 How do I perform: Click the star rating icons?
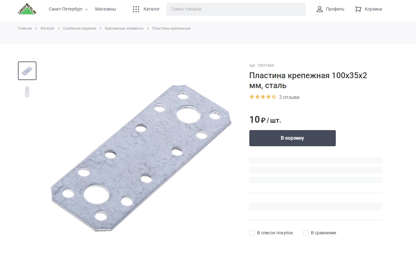(263, 97)
